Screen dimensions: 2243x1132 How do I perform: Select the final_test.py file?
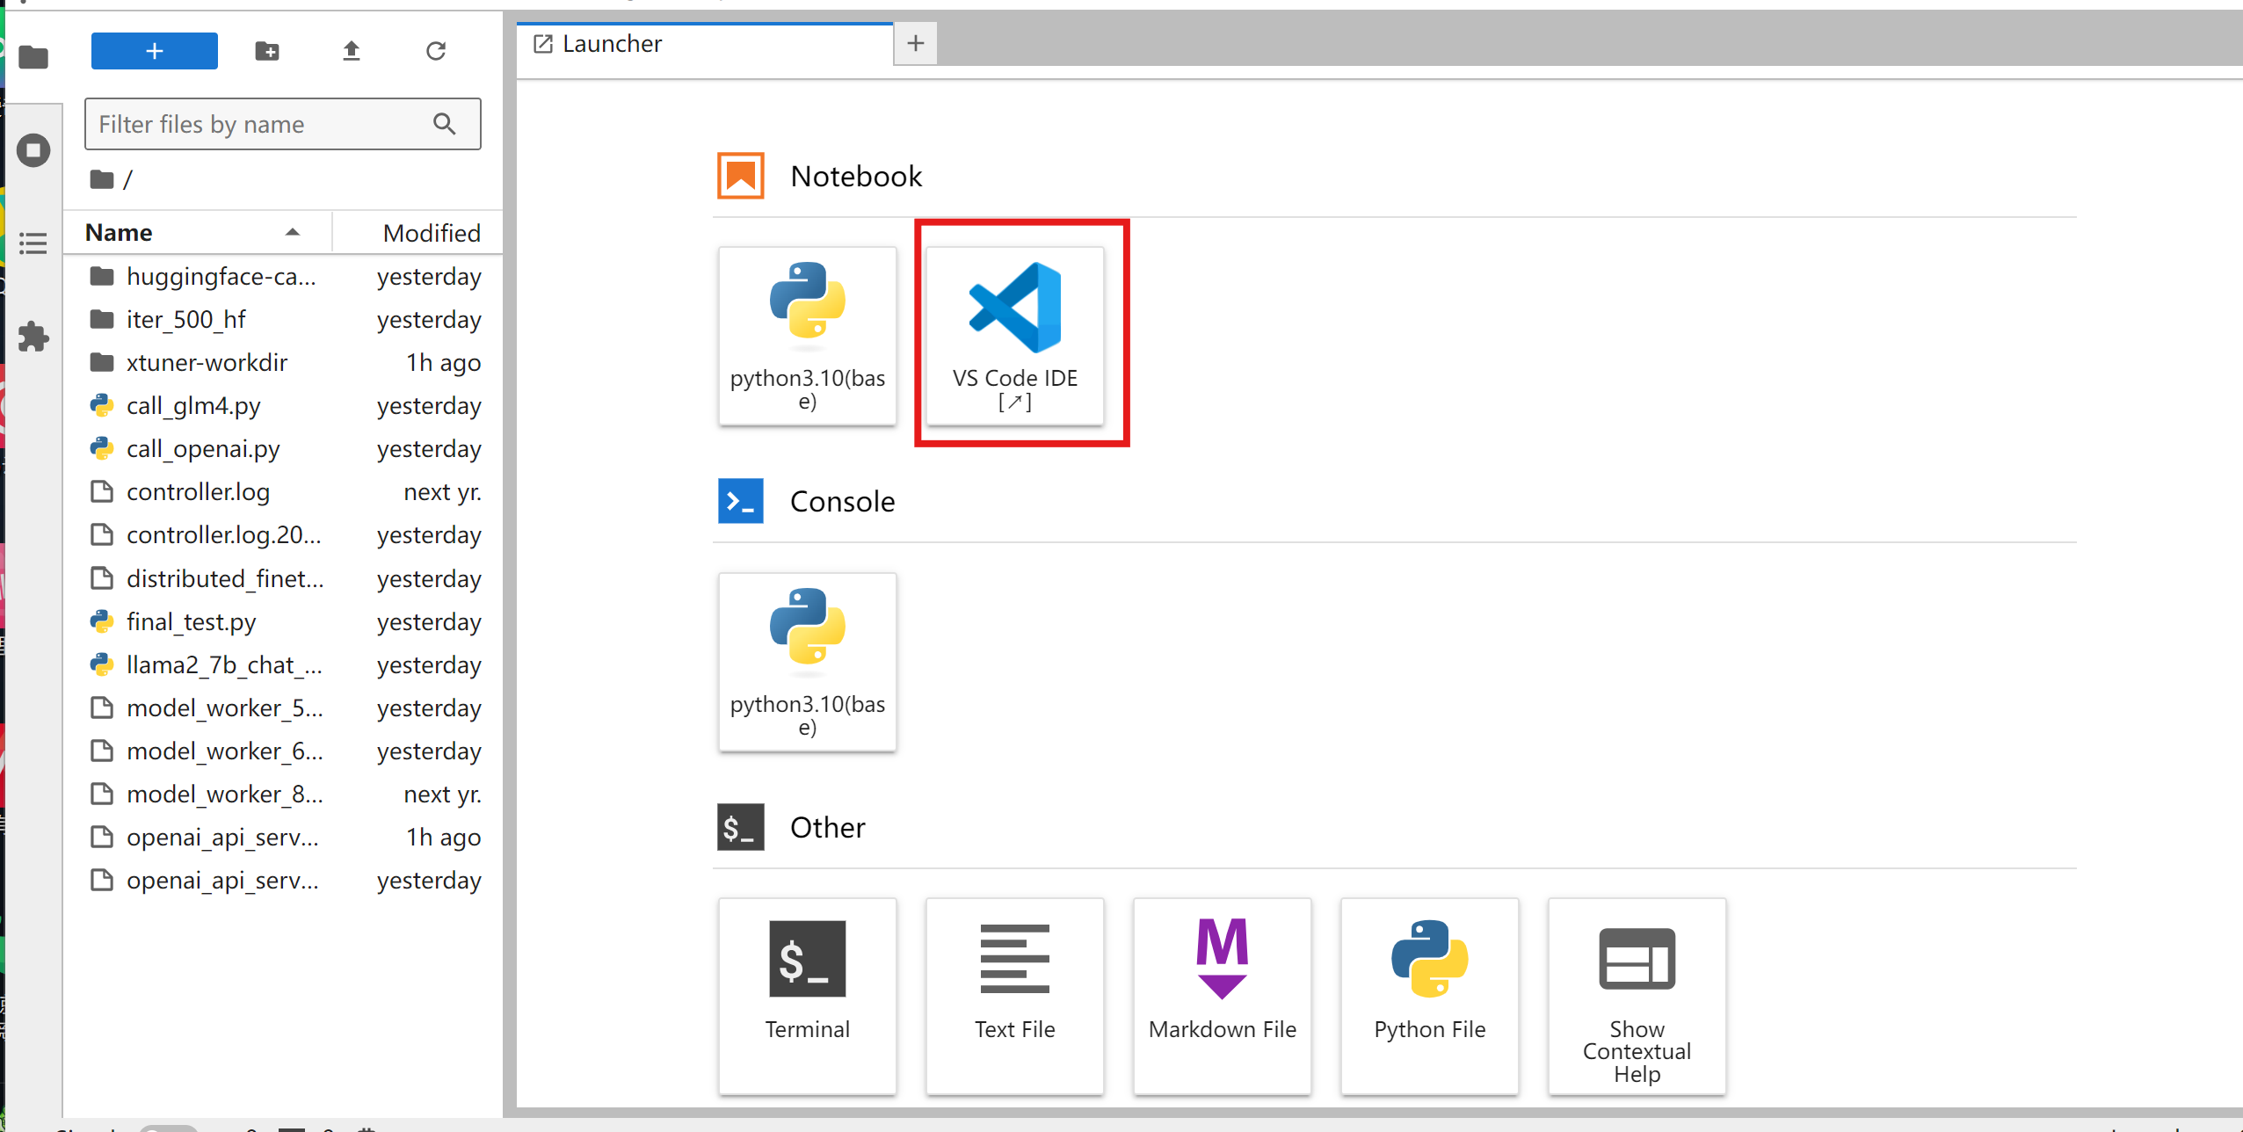click(285, 622)
